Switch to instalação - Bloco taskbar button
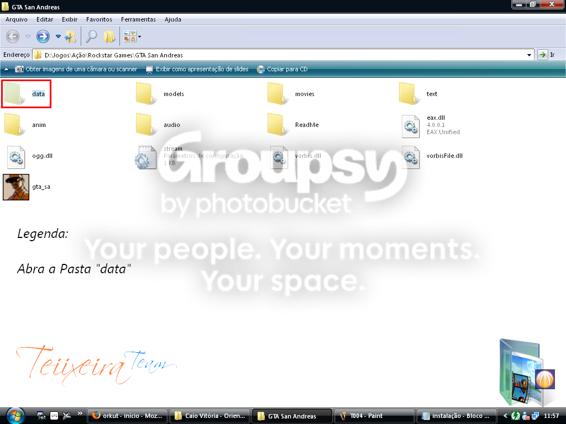 click(457, 416)
